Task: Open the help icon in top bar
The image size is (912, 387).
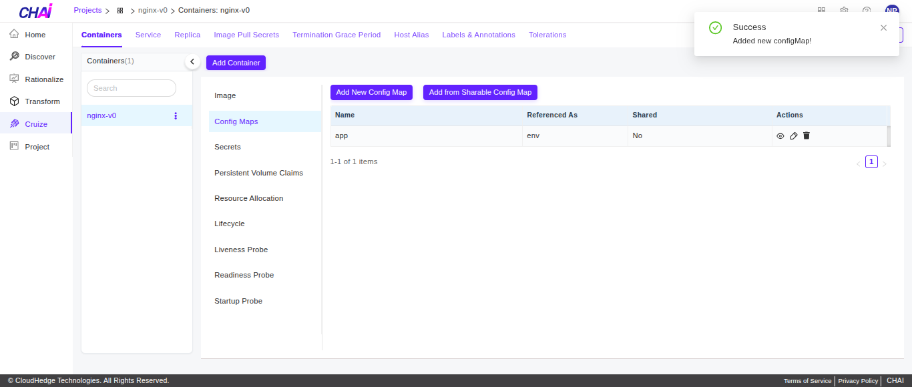Action: (867, 10)
